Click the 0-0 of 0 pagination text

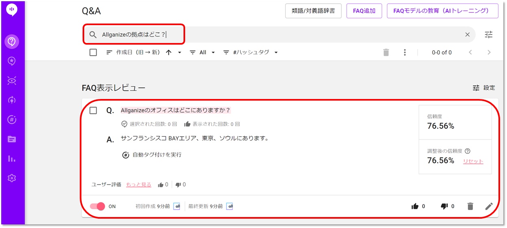click(442, 52)
